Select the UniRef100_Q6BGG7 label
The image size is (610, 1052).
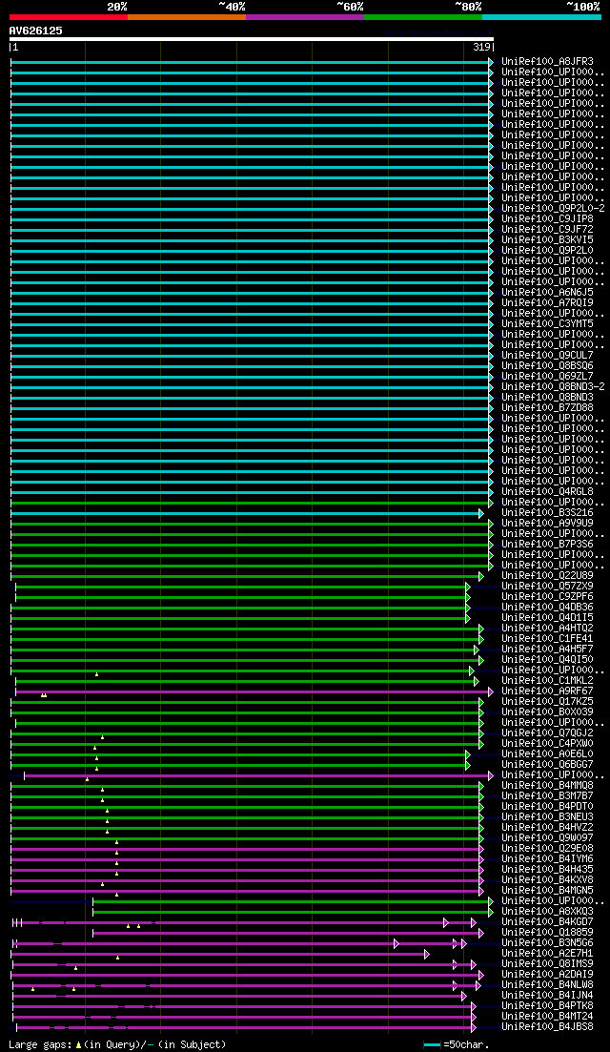[x=547, y=765]
